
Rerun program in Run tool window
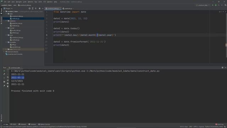4,71
